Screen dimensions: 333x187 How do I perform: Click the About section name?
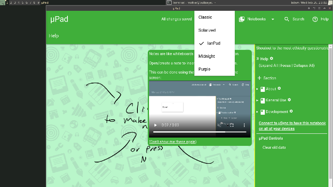[271, 89]
